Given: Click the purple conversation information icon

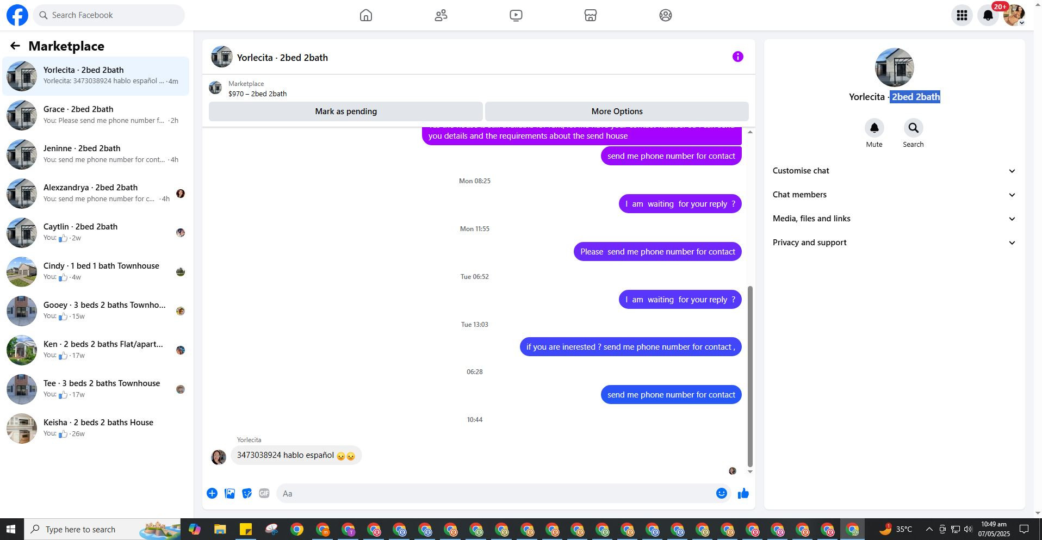Looking at the screenshot, I should click(738, 57).
